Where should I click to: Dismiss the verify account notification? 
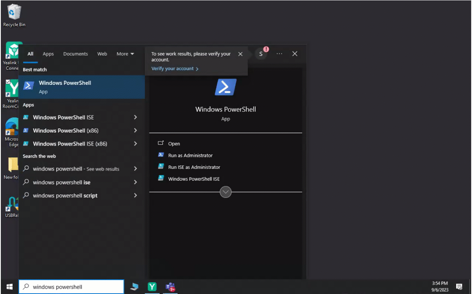coord(240,54)
